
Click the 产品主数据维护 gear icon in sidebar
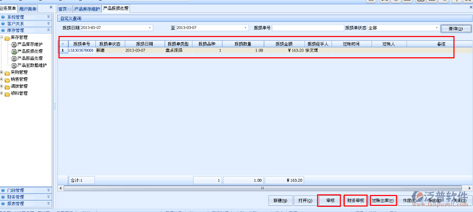coord(14,65)
